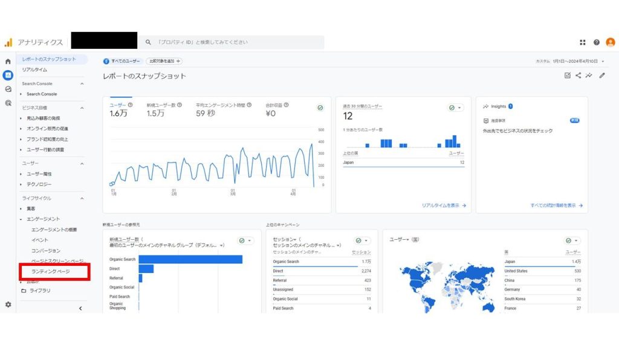Click リアルタイムを表示 link
The width and height of the screenshot is (619, 348).
click(444, 205)
